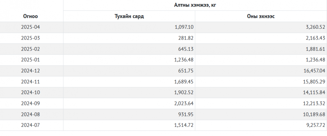327x136 pixels.
Task: Click the 1,902.52 monthly amount
Action: pos(184,93)
